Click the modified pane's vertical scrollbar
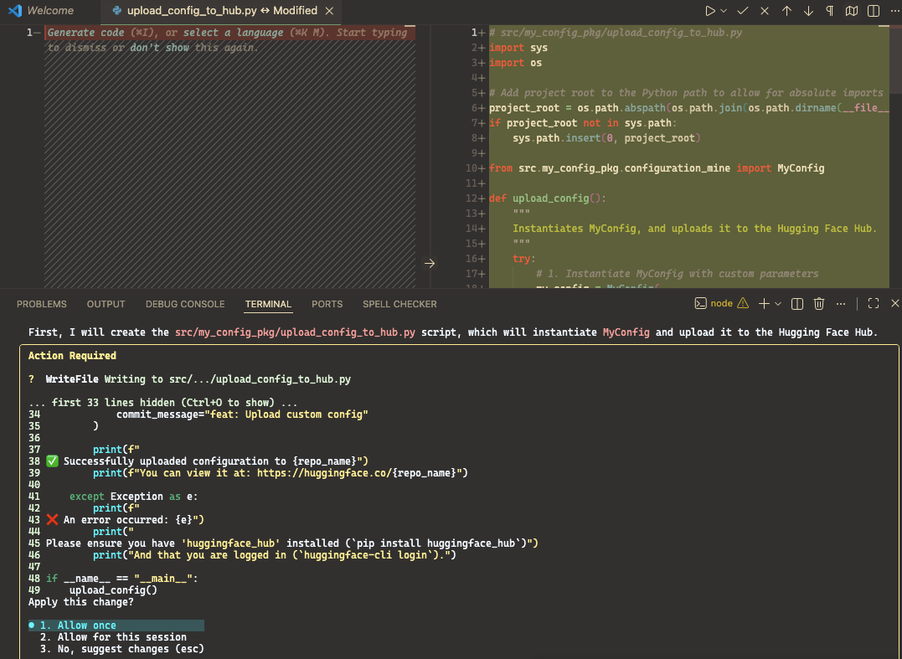The height and width of the screenshot is (659, 902). click(x=895, y=58)
